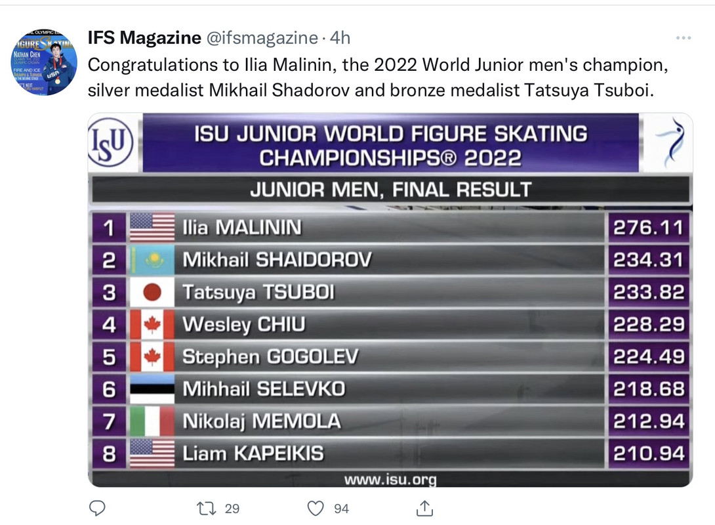The height and width of the screenshot is (525, 715).
Task: Click the reply speech bubble icon
Action: tap(97, 508)
